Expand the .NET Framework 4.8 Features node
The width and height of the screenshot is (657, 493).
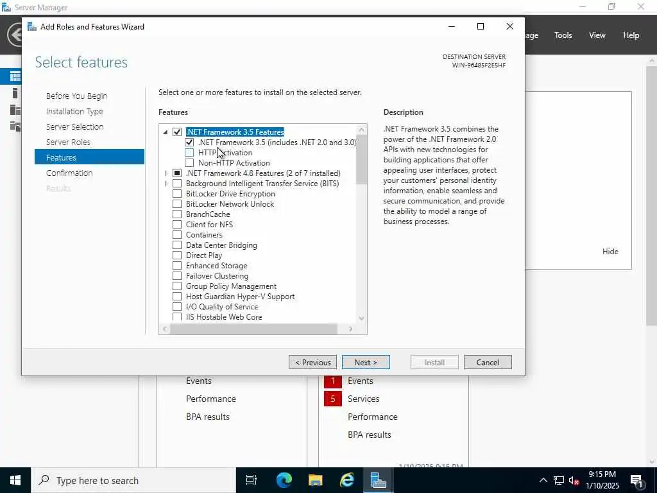tap(166, 173)
